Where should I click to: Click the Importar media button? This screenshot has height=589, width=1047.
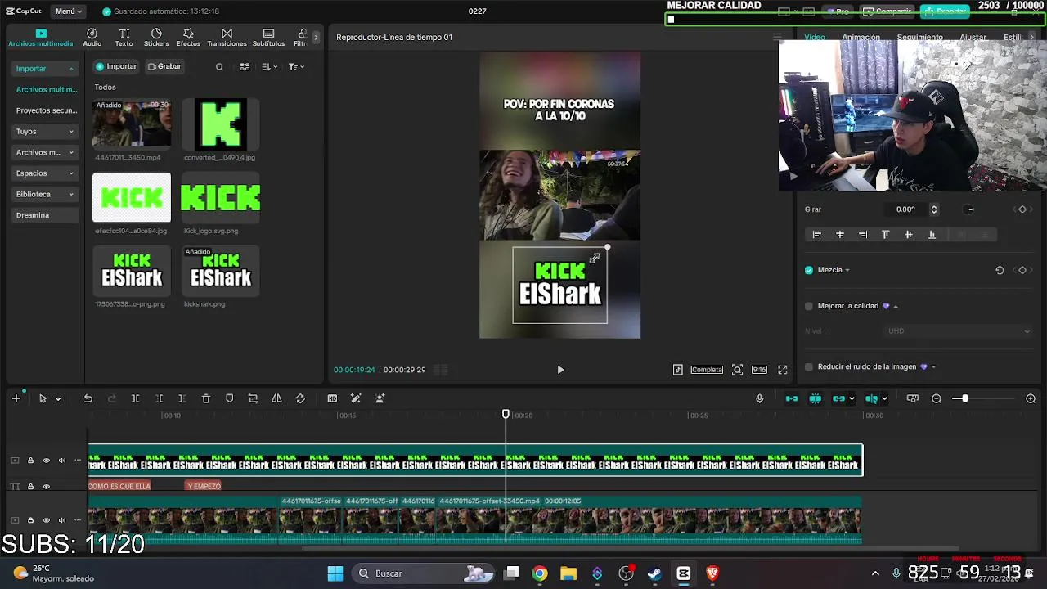click(116, 66)
